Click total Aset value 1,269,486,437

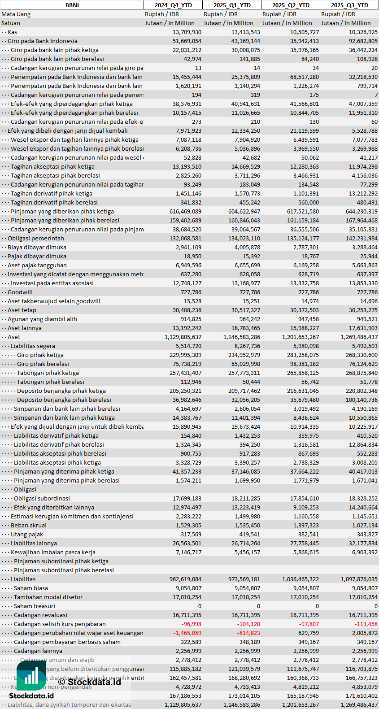[x=359, y=337]
